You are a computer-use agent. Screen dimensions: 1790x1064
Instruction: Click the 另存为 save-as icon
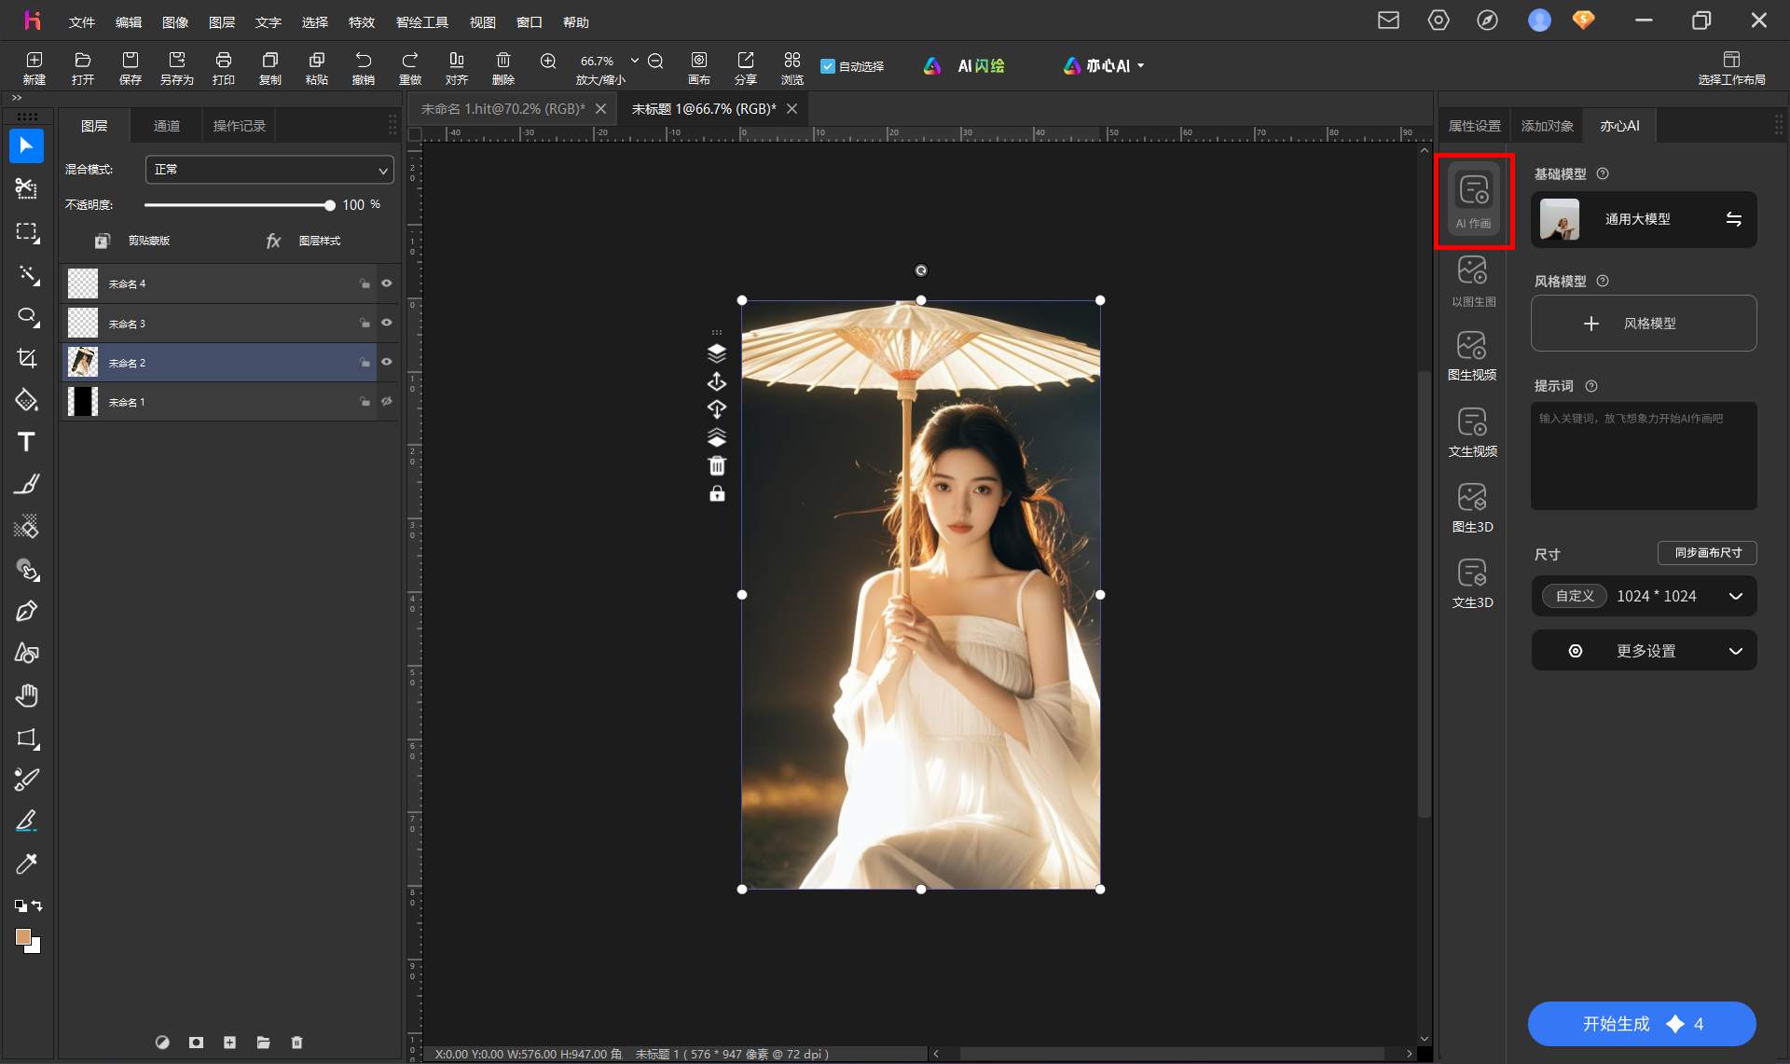click(177, 60)
